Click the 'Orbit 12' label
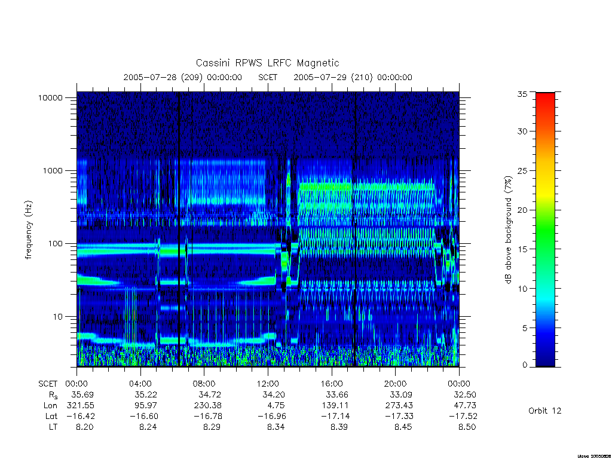 coord(545,411)
